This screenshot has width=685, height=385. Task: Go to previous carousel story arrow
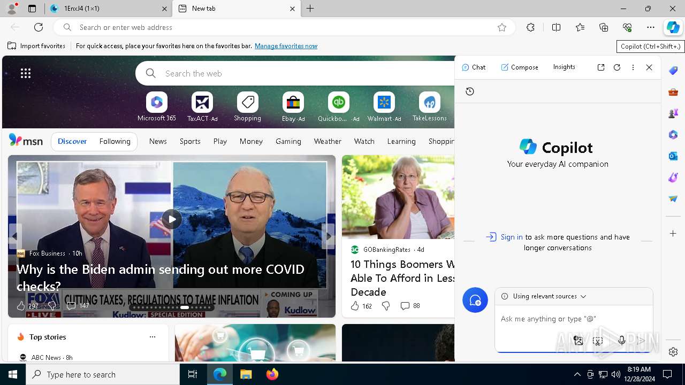tap(15, 236)
